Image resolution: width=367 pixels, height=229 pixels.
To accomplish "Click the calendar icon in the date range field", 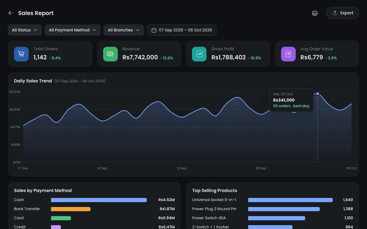I will click(154, 30).
